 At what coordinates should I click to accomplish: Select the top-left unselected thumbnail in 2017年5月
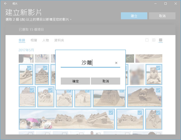[26, 58]
